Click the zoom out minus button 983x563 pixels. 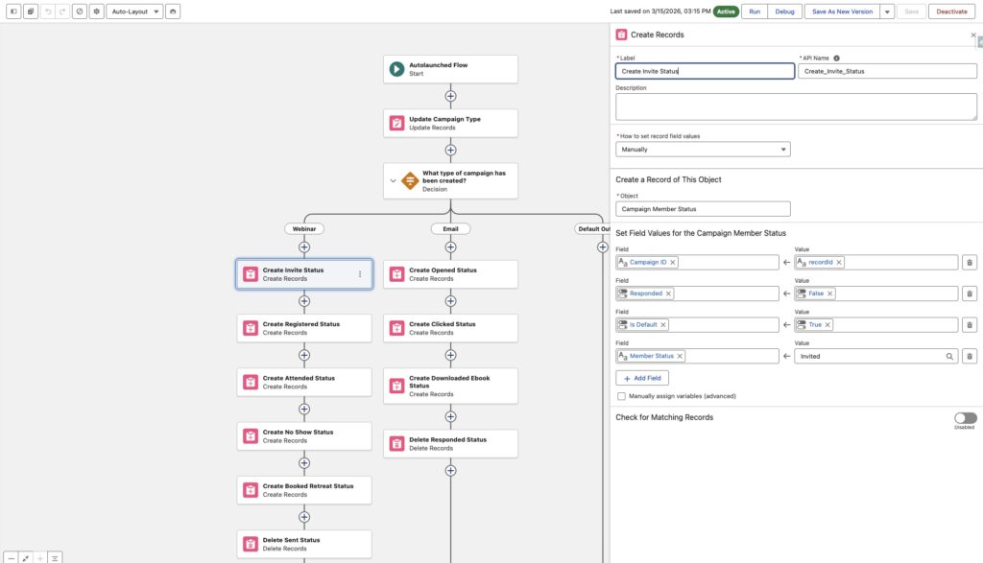click(12, 556)
